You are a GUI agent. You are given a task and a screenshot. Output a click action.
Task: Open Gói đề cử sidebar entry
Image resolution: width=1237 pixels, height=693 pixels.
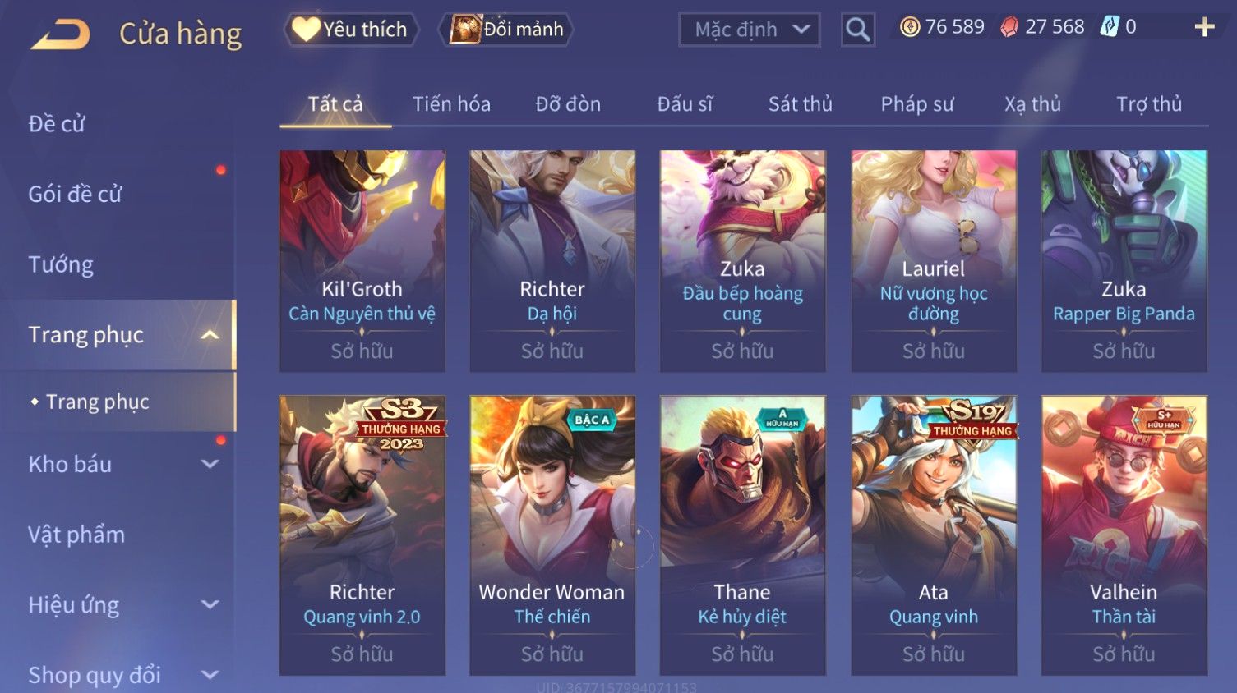(75, 195)
